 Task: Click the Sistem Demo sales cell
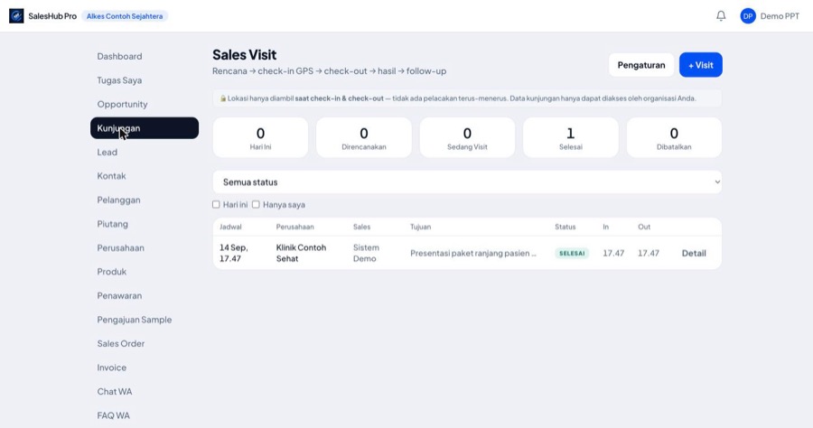[366, 253]
